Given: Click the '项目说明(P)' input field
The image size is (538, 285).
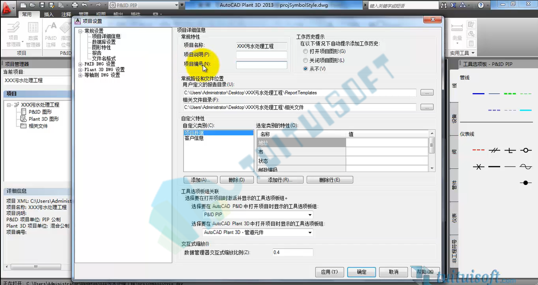Looking at the screenshot, I should click(261, 55).
